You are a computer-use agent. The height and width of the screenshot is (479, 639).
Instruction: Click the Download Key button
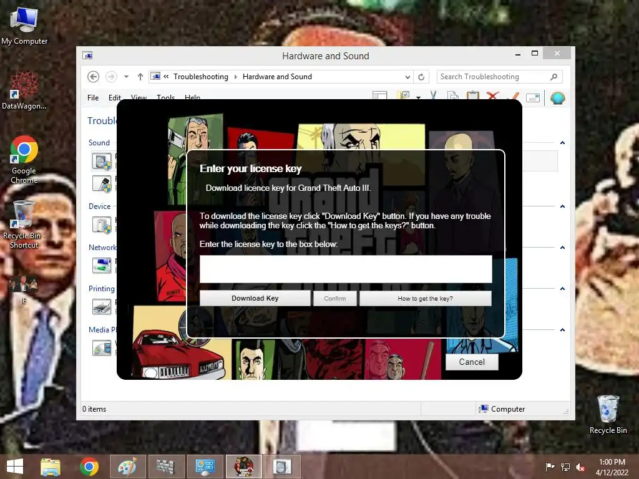click(255, 298)
